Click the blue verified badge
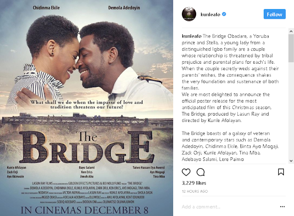Screen dimensions: 294x216 224,14
